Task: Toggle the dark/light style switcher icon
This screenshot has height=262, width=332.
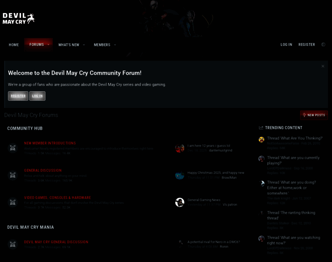Action: [x=323, y=45]
